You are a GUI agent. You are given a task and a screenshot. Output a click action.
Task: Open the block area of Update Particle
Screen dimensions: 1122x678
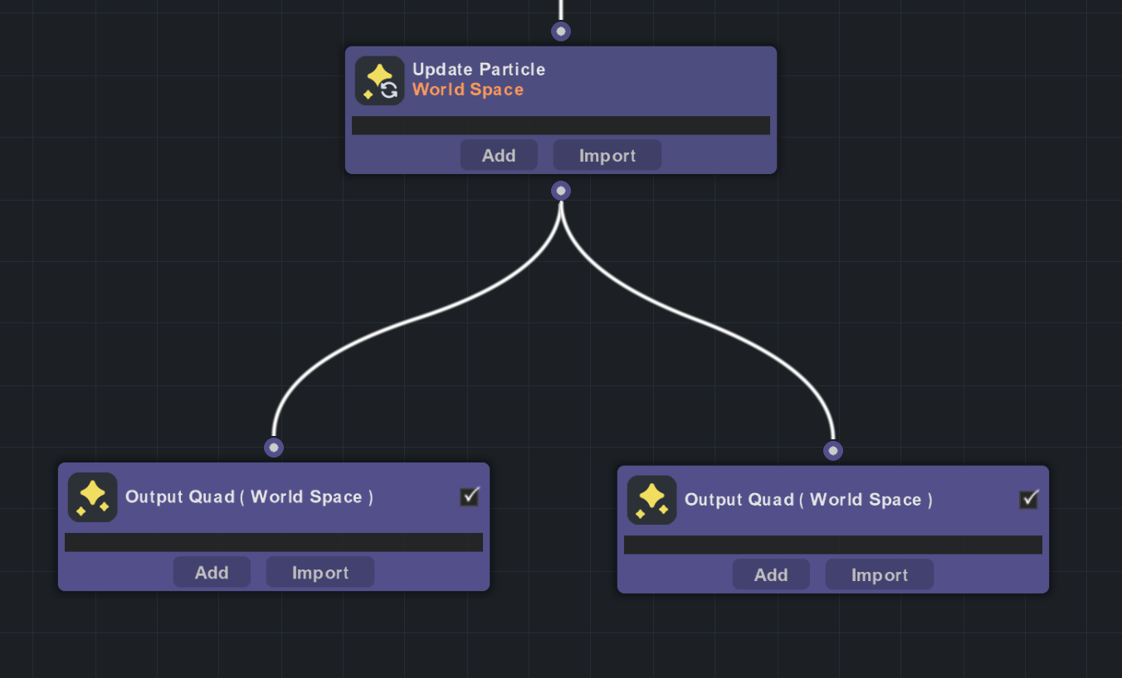561,125
